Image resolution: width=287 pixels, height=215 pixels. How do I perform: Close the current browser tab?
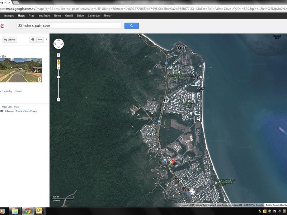click(x=9, y=3)
